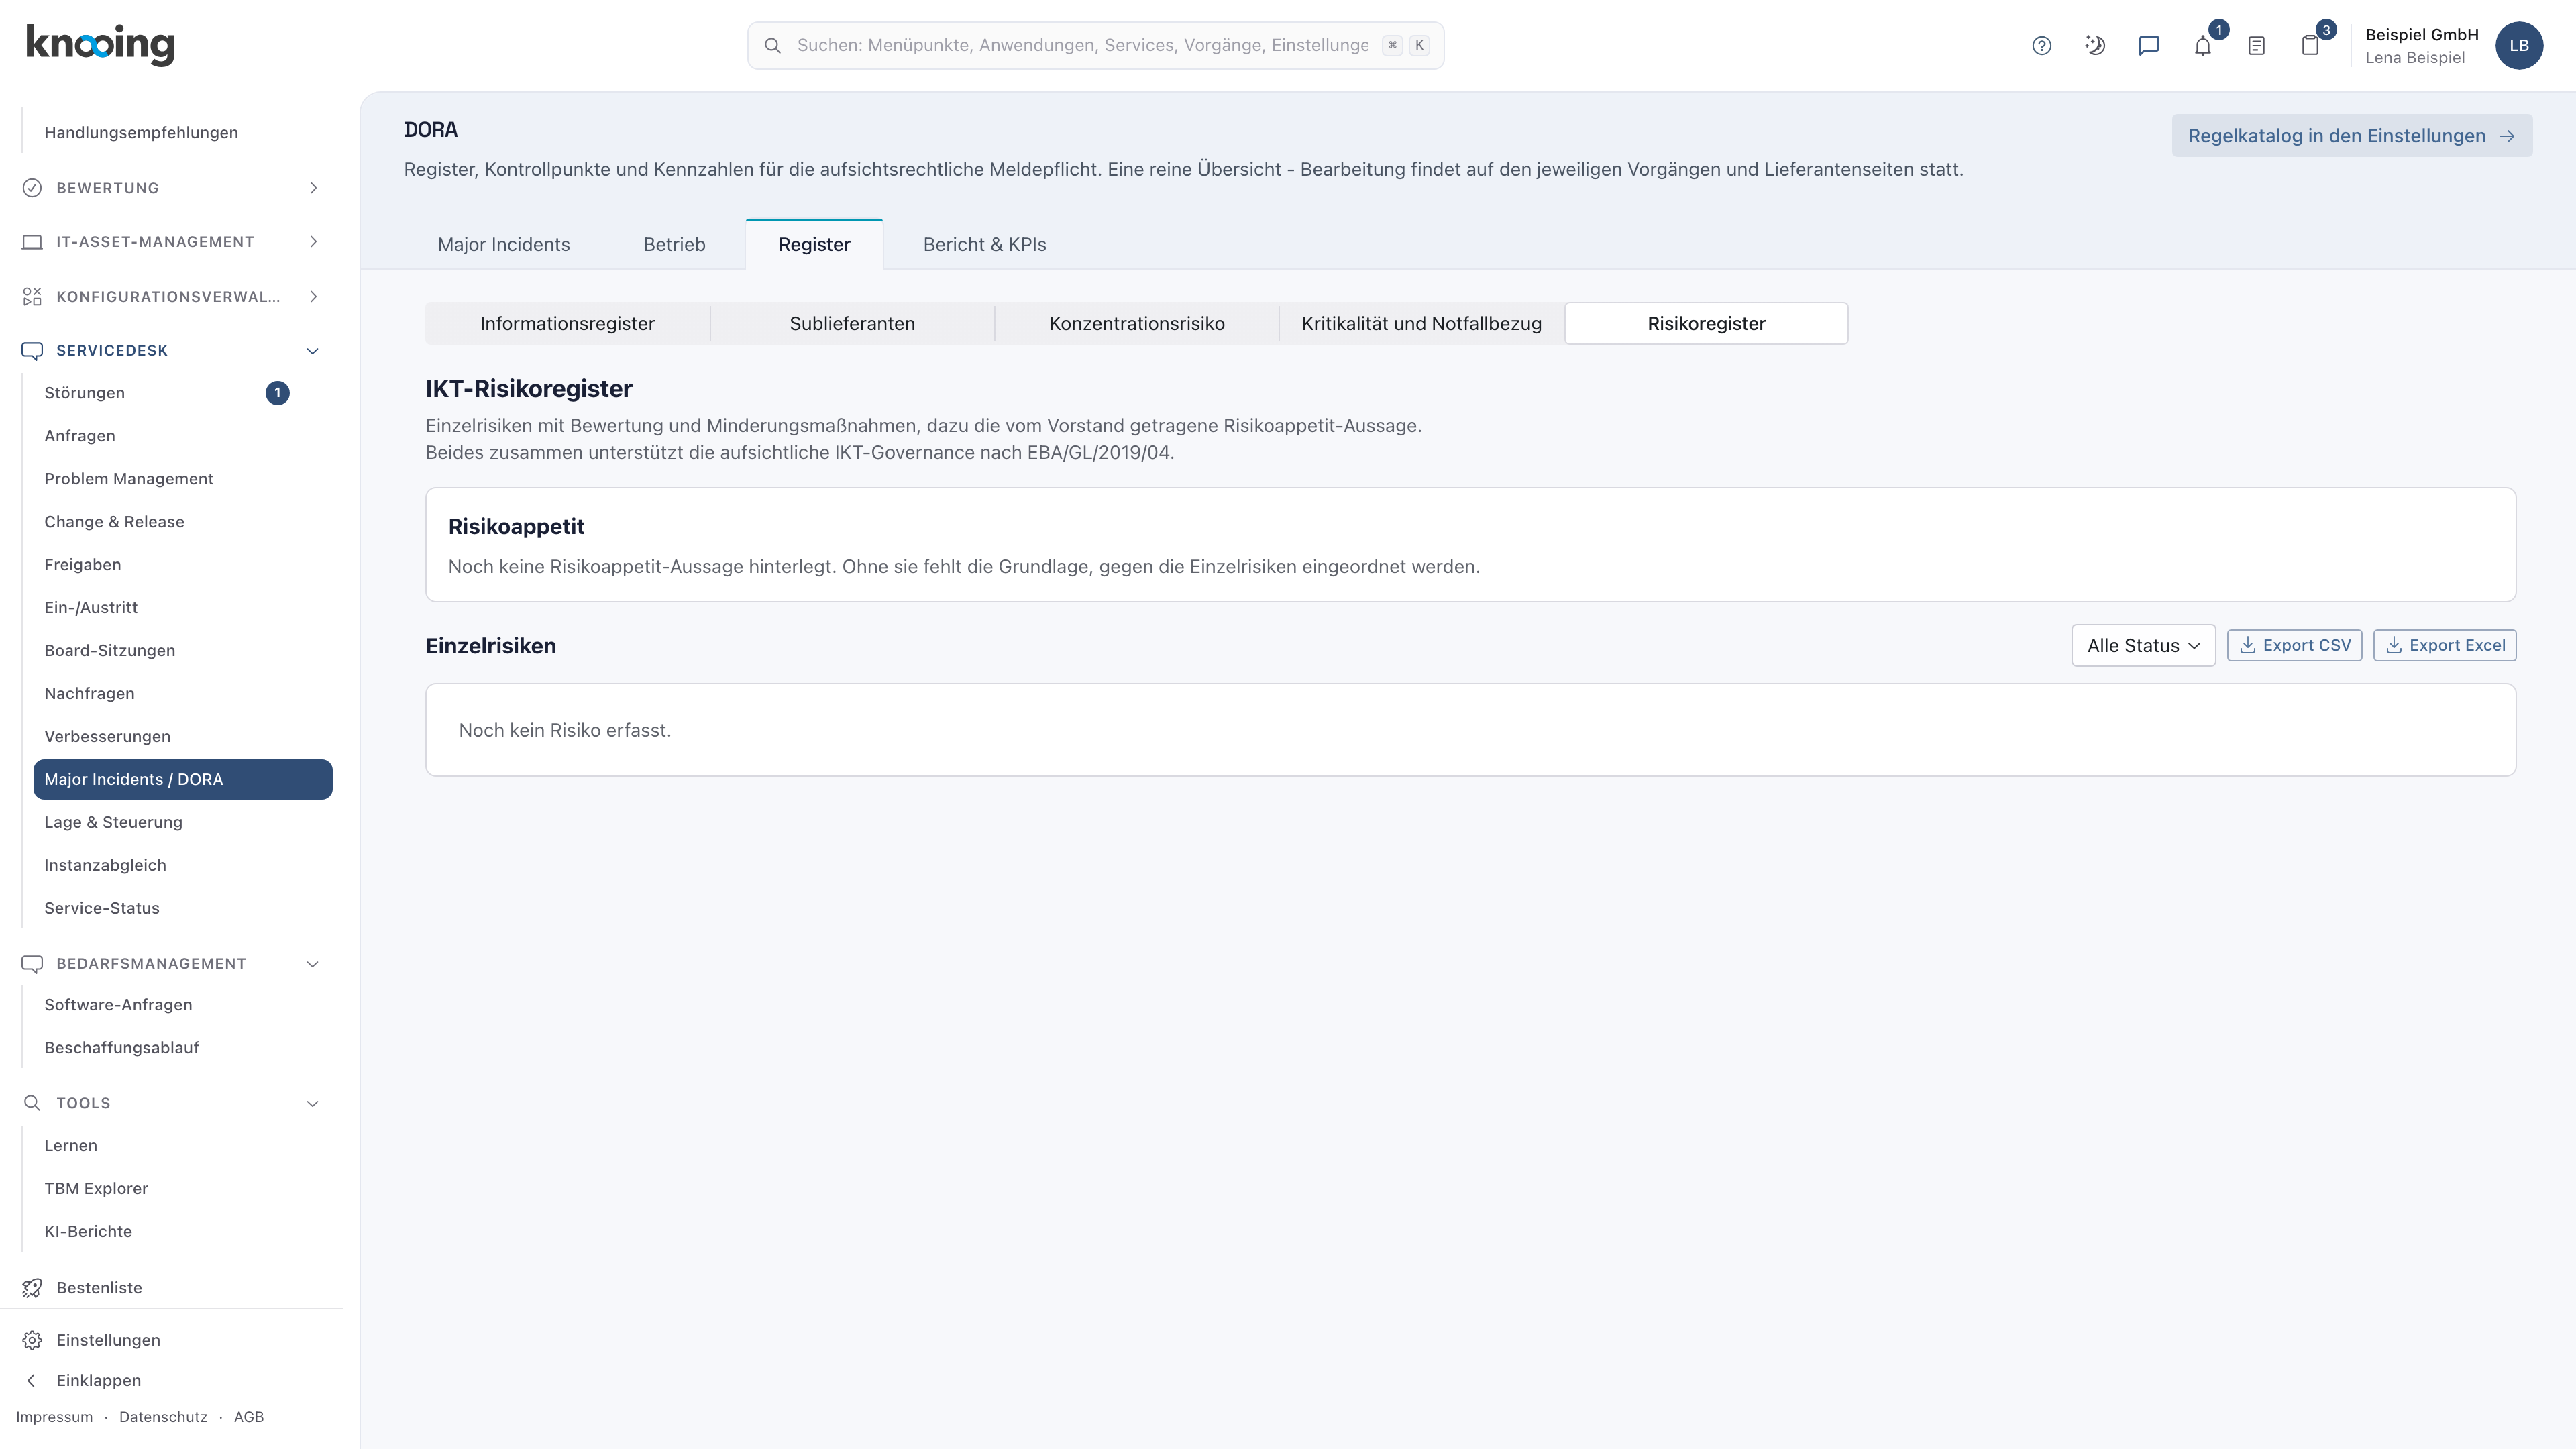
Task: Select the Register tab
Action: pos(814,244)
